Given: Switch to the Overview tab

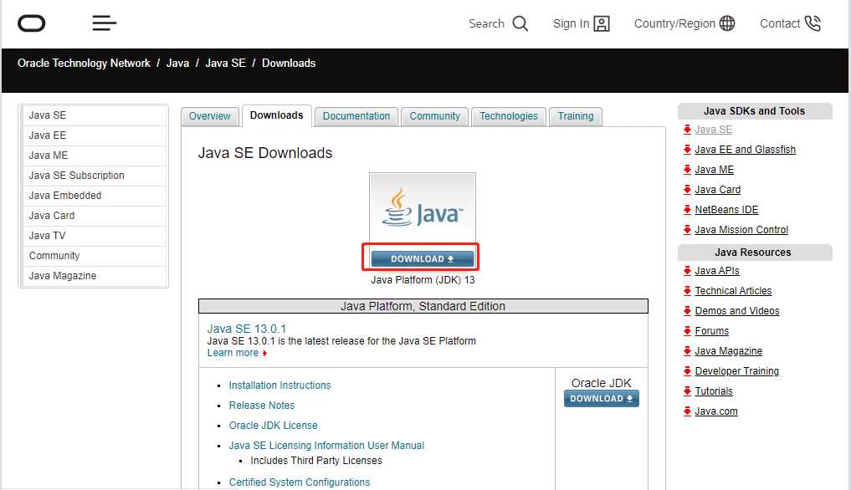Looking at the screenshot, I should [x=209, y=116].
